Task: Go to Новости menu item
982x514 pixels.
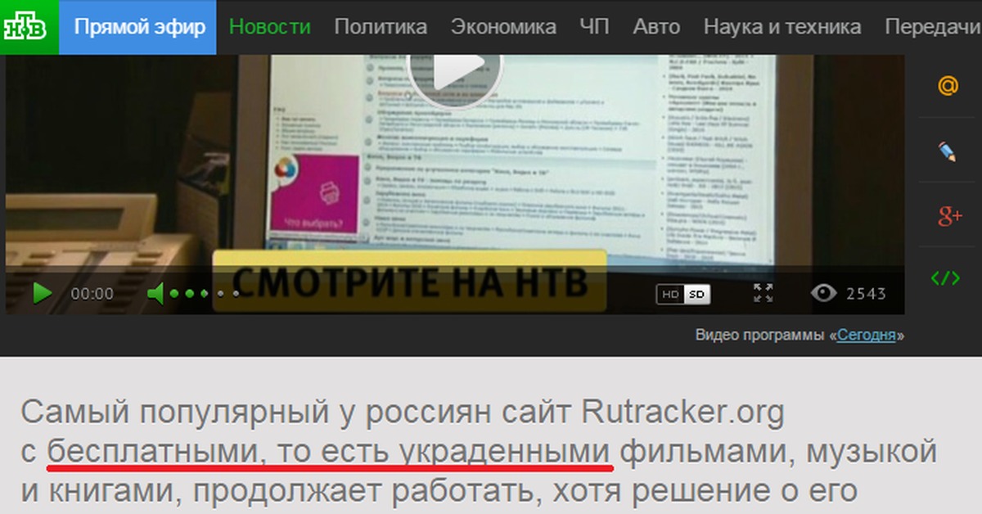Action: point(269,27)
